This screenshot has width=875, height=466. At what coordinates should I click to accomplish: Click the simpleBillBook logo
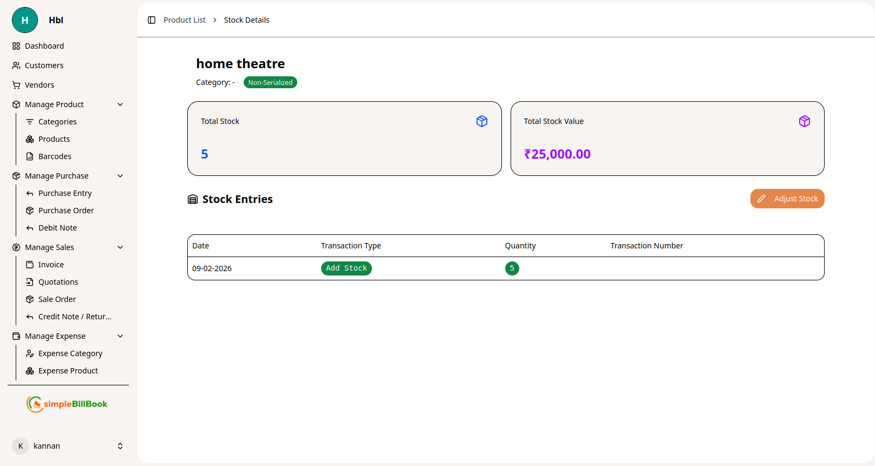(x=67, y=404)
